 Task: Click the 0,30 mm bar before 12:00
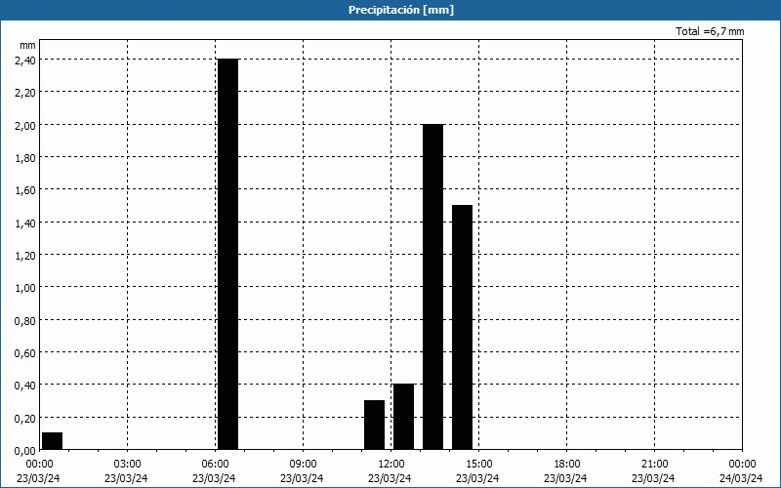tap(375, 425)
